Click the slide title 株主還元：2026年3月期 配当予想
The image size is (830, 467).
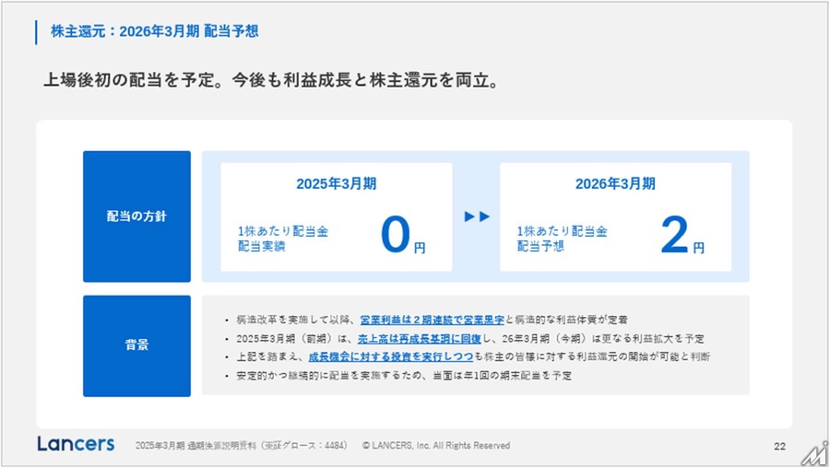pyautogui.click(x=155, y=31)
